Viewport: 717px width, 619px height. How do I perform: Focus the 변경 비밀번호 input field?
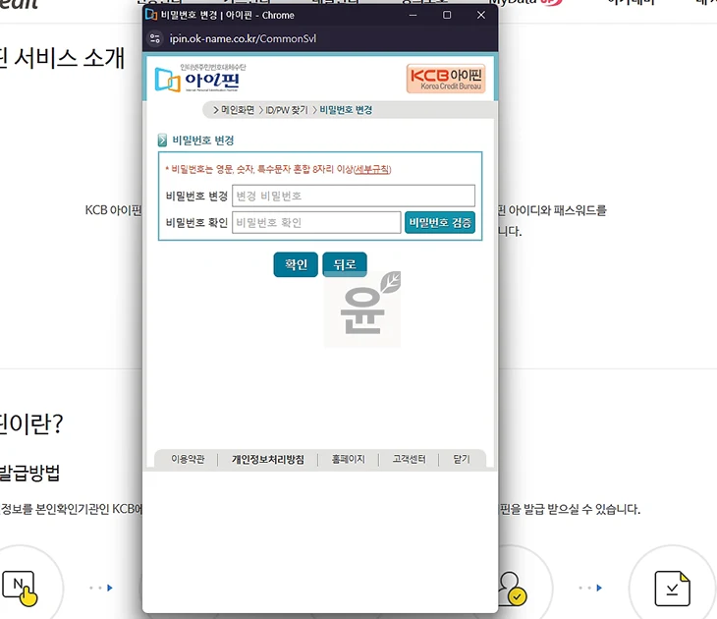(354, 196)
